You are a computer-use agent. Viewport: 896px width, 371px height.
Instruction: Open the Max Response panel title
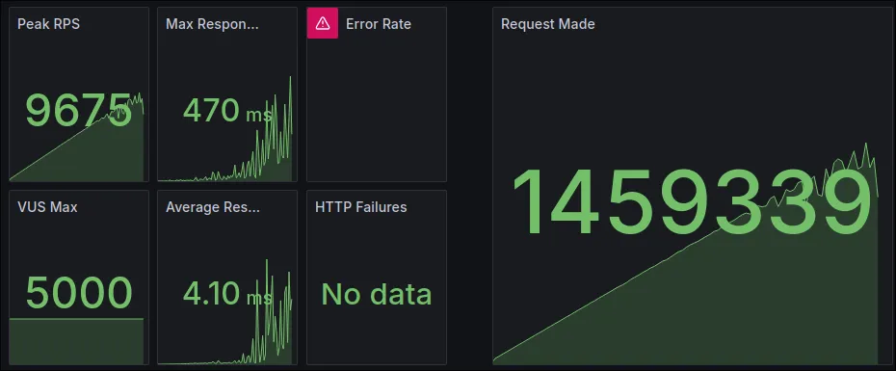pos(212,24)
